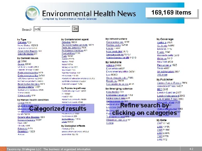Select Ubiquitous exposure link
The width and height of the screenshot is (202, 151).
point(117,120)
